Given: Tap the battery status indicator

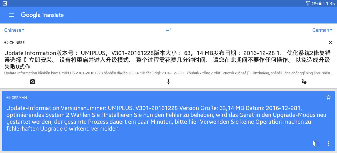Looking at the screenshot, I should pyautogui.click(x=320, y=3).
